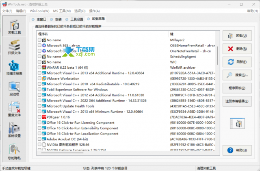Switch to the 主窗口 tab
Screen dimensions: 260x171
click(39, 19)
